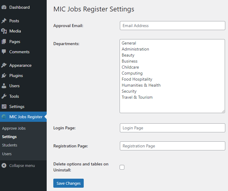Grab the Departments textarea resize handle
Screen dimensions: 228x191
[223, 111]
